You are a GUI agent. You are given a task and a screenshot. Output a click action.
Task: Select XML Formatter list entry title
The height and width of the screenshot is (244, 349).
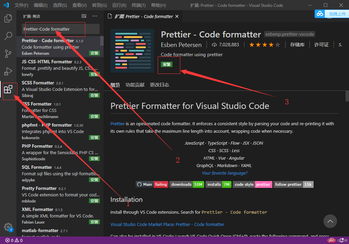(x=37, y=210)
